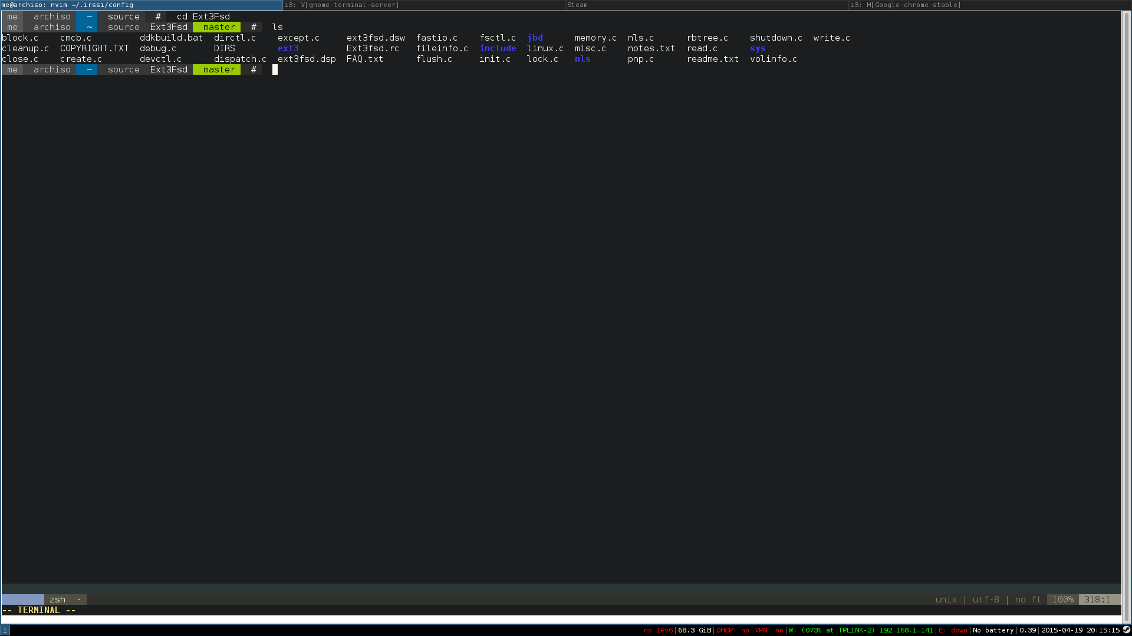Click the 100% position indicator in statusline
Screen dimensions: 1132x636
point(1063,599)
